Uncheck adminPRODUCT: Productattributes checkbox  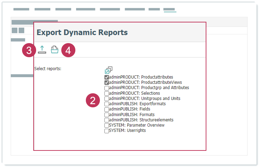point(107,77)
